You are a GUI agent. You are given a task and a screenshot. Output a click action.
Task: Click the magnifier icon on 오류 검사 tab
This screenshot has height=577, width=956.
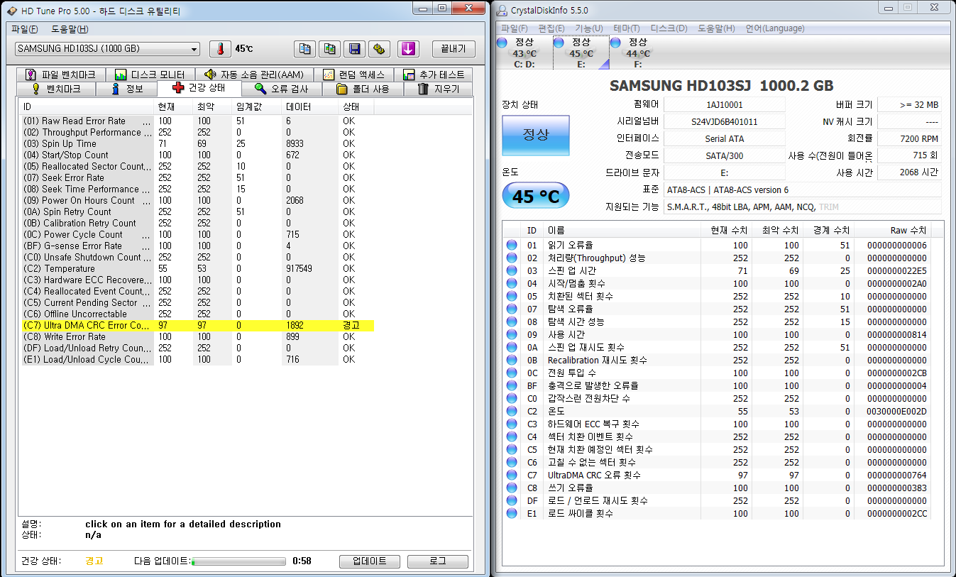pyautogui.click(x=260, y=89)
